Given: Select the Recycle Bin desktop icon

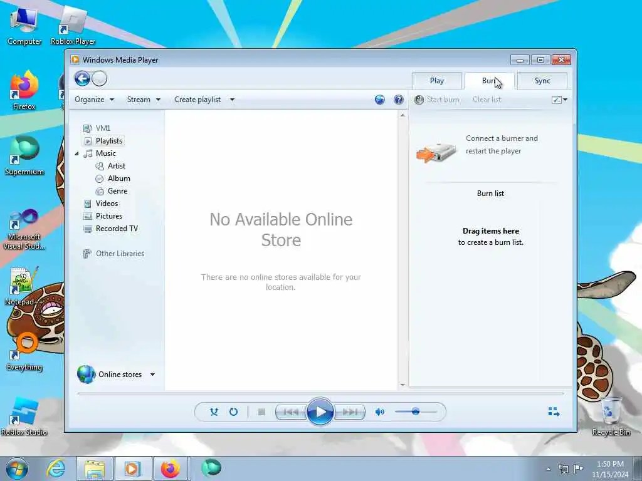Looking at the screenshot, I should (611, 416).
